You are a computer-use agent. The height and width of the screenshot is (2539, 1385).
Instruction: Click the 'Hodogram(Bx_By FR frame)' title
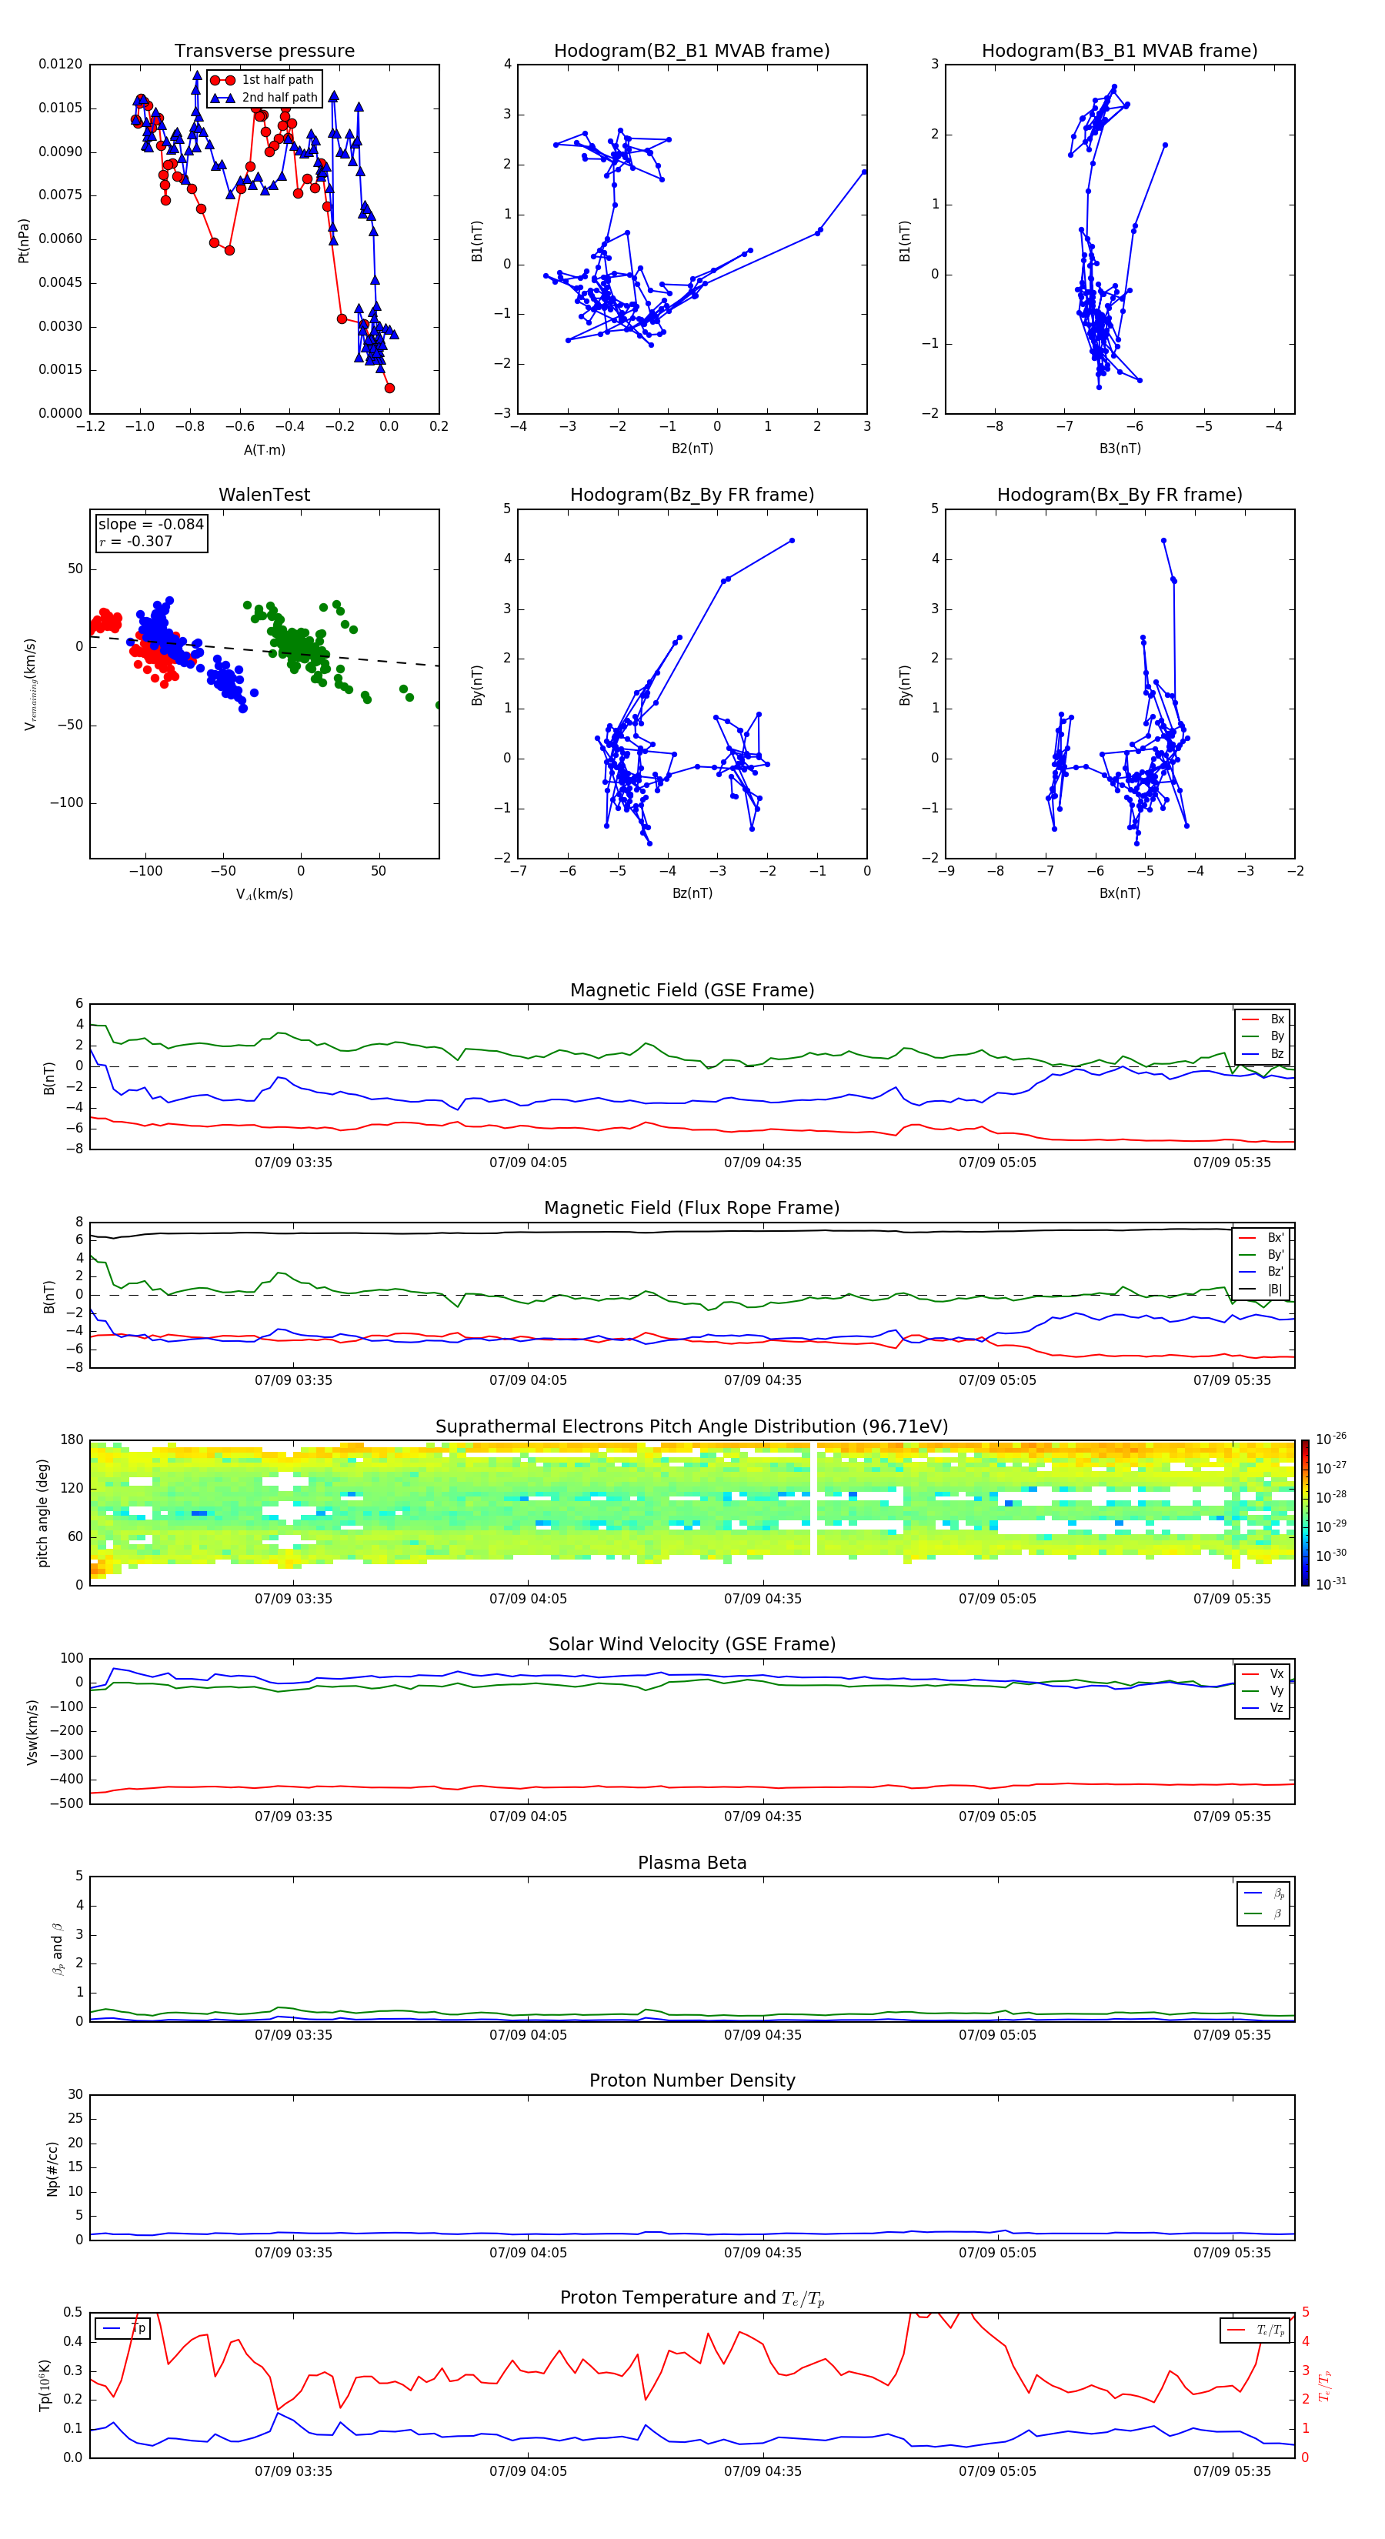click(1120, 495)
